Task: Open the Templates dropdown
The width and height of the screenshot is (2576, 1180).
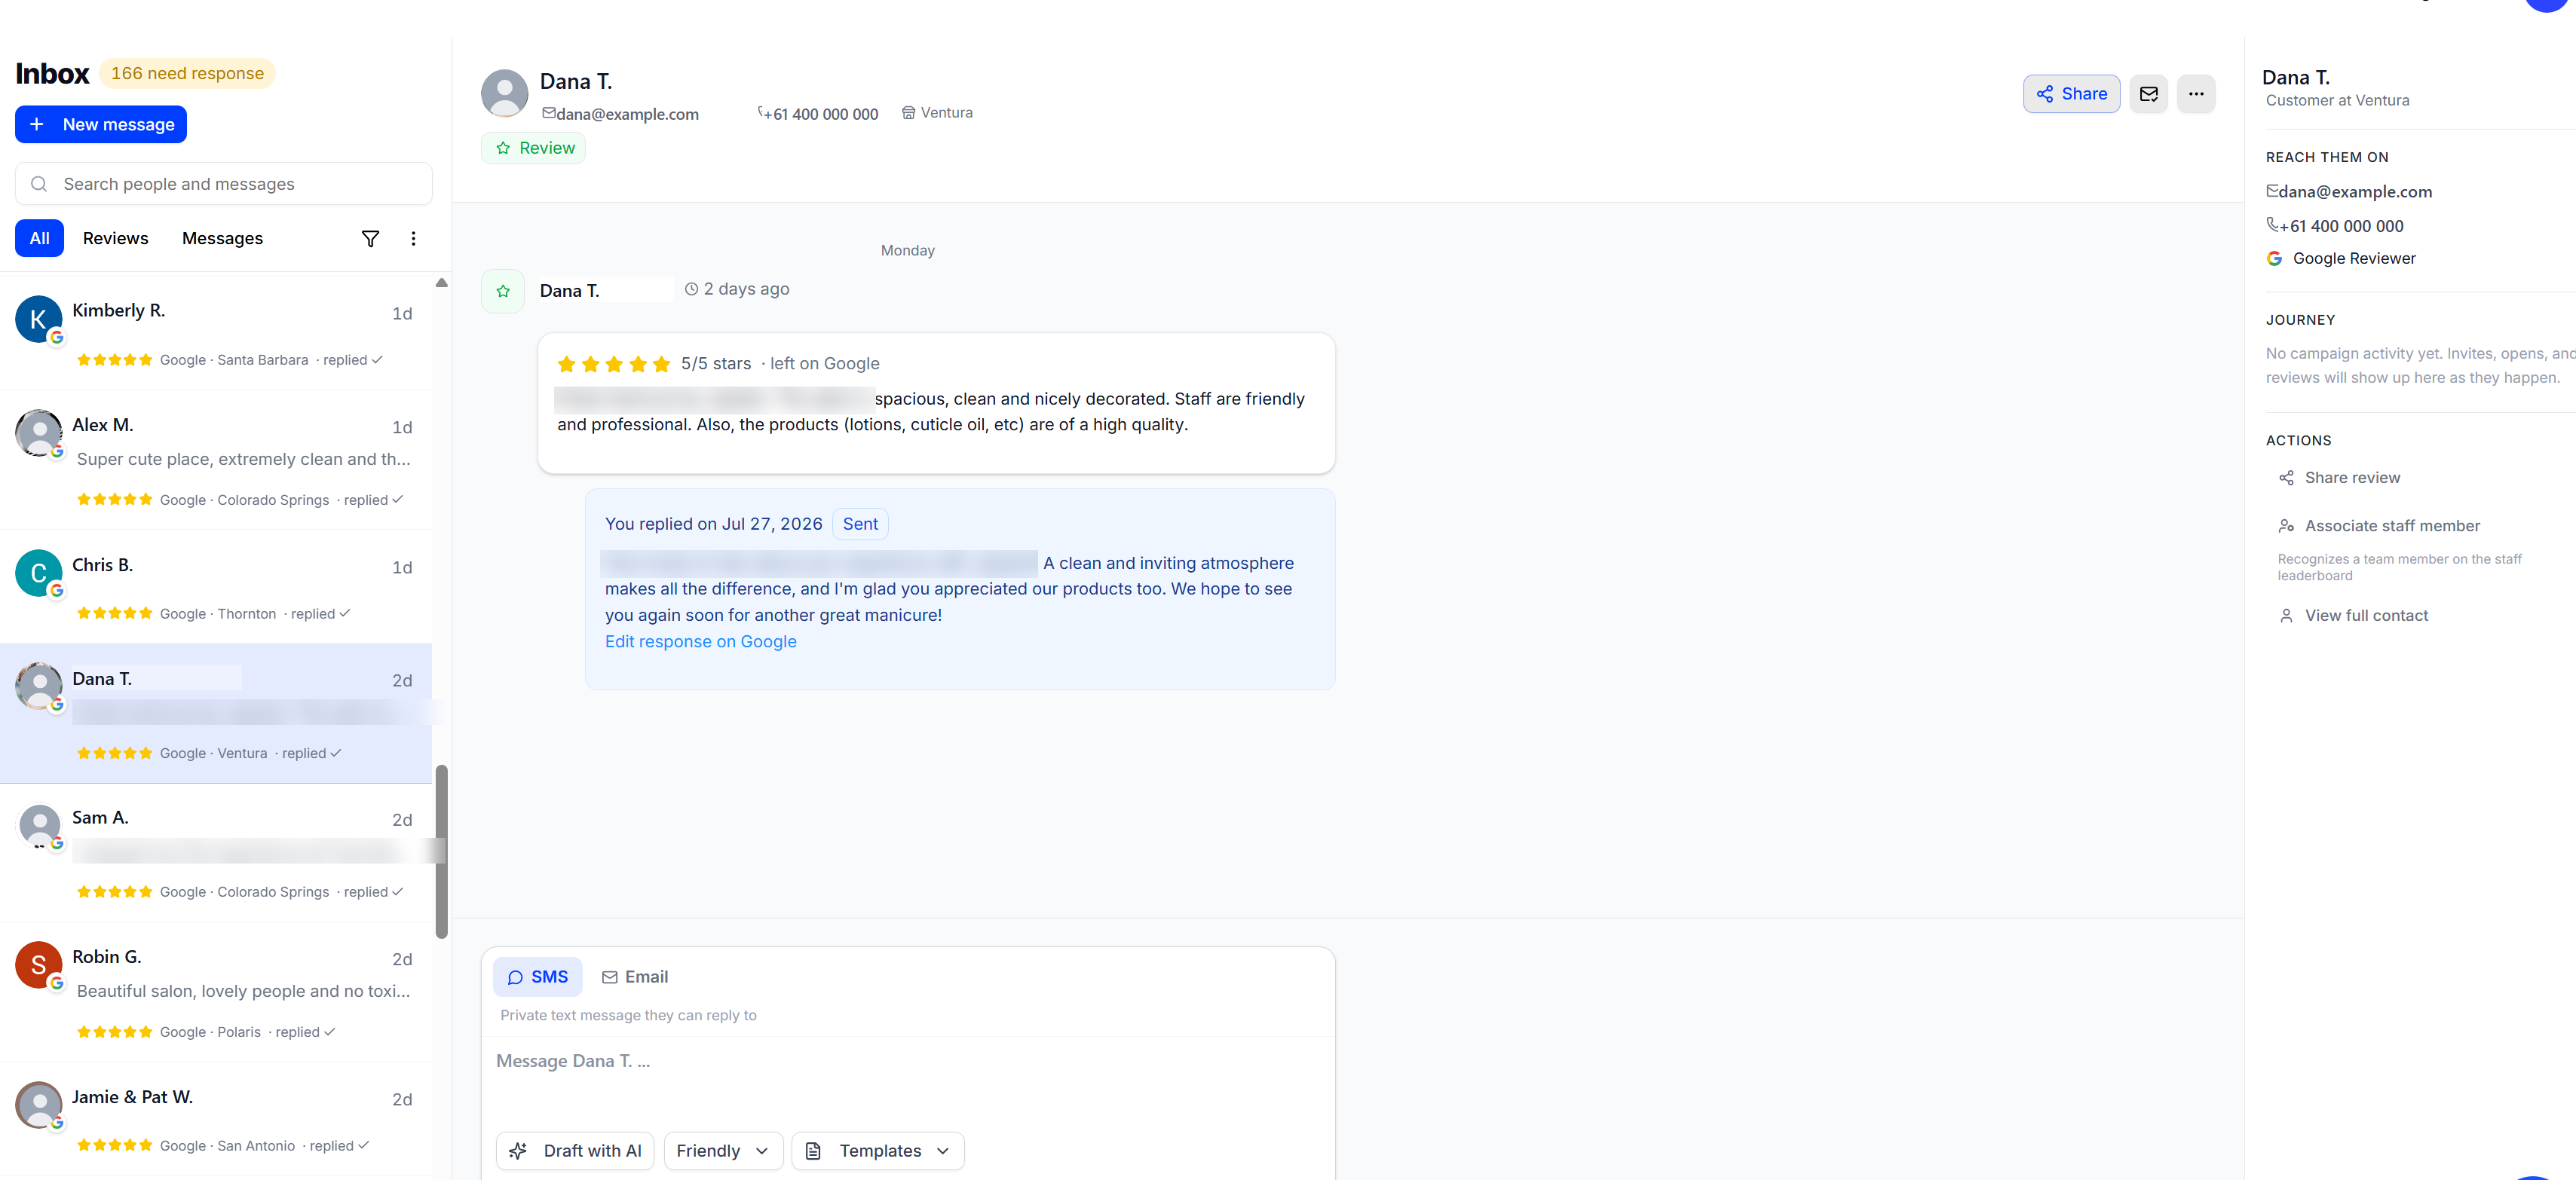Action: [x=878, y=1151]
